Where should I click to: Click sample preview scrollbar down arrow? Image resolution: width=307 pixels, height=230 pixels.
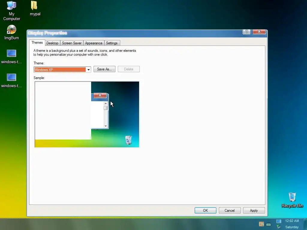(x=106, y=126)
